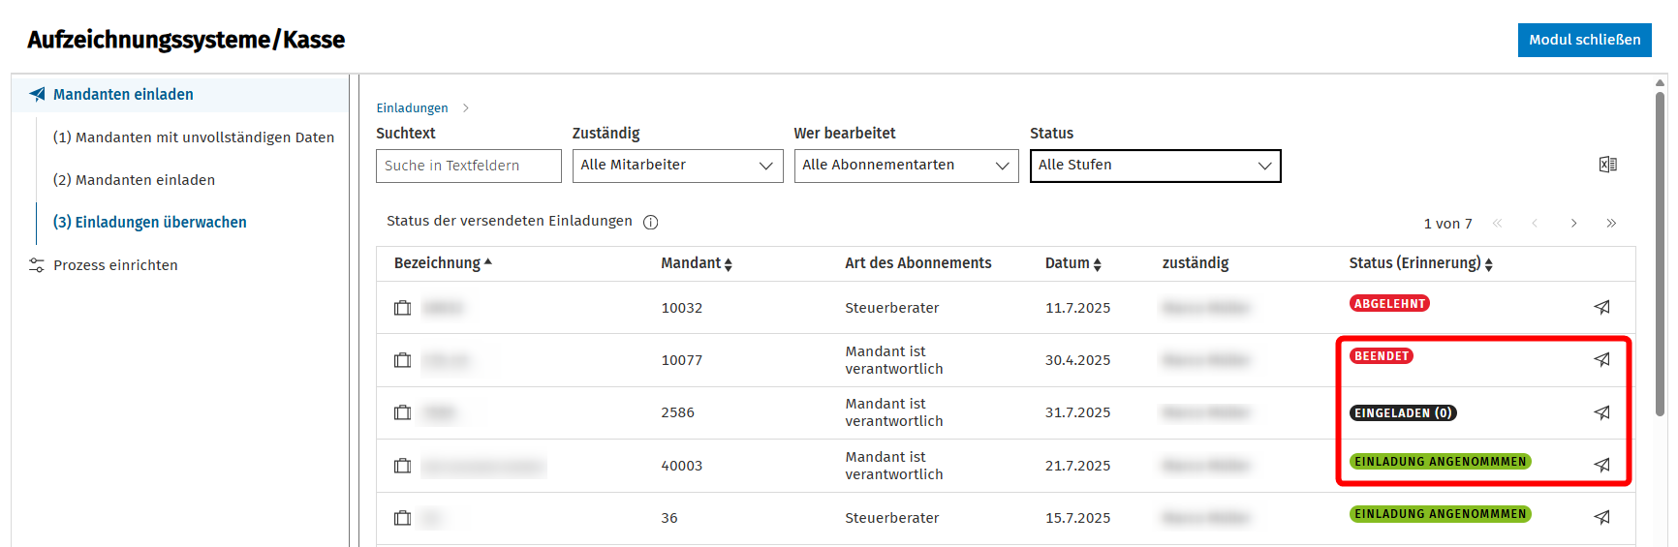The height and width of the screenshot is (547, 1678).
Task: Click scrollbar up arrow
Action: [x=1661, y=83]
